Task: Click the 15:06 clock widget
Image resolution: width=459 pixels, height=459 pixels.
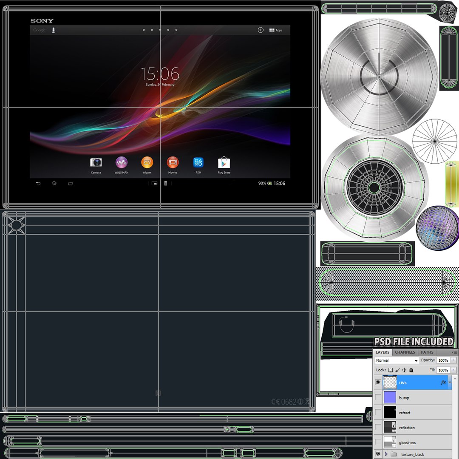Action: (x=160, y=74)
